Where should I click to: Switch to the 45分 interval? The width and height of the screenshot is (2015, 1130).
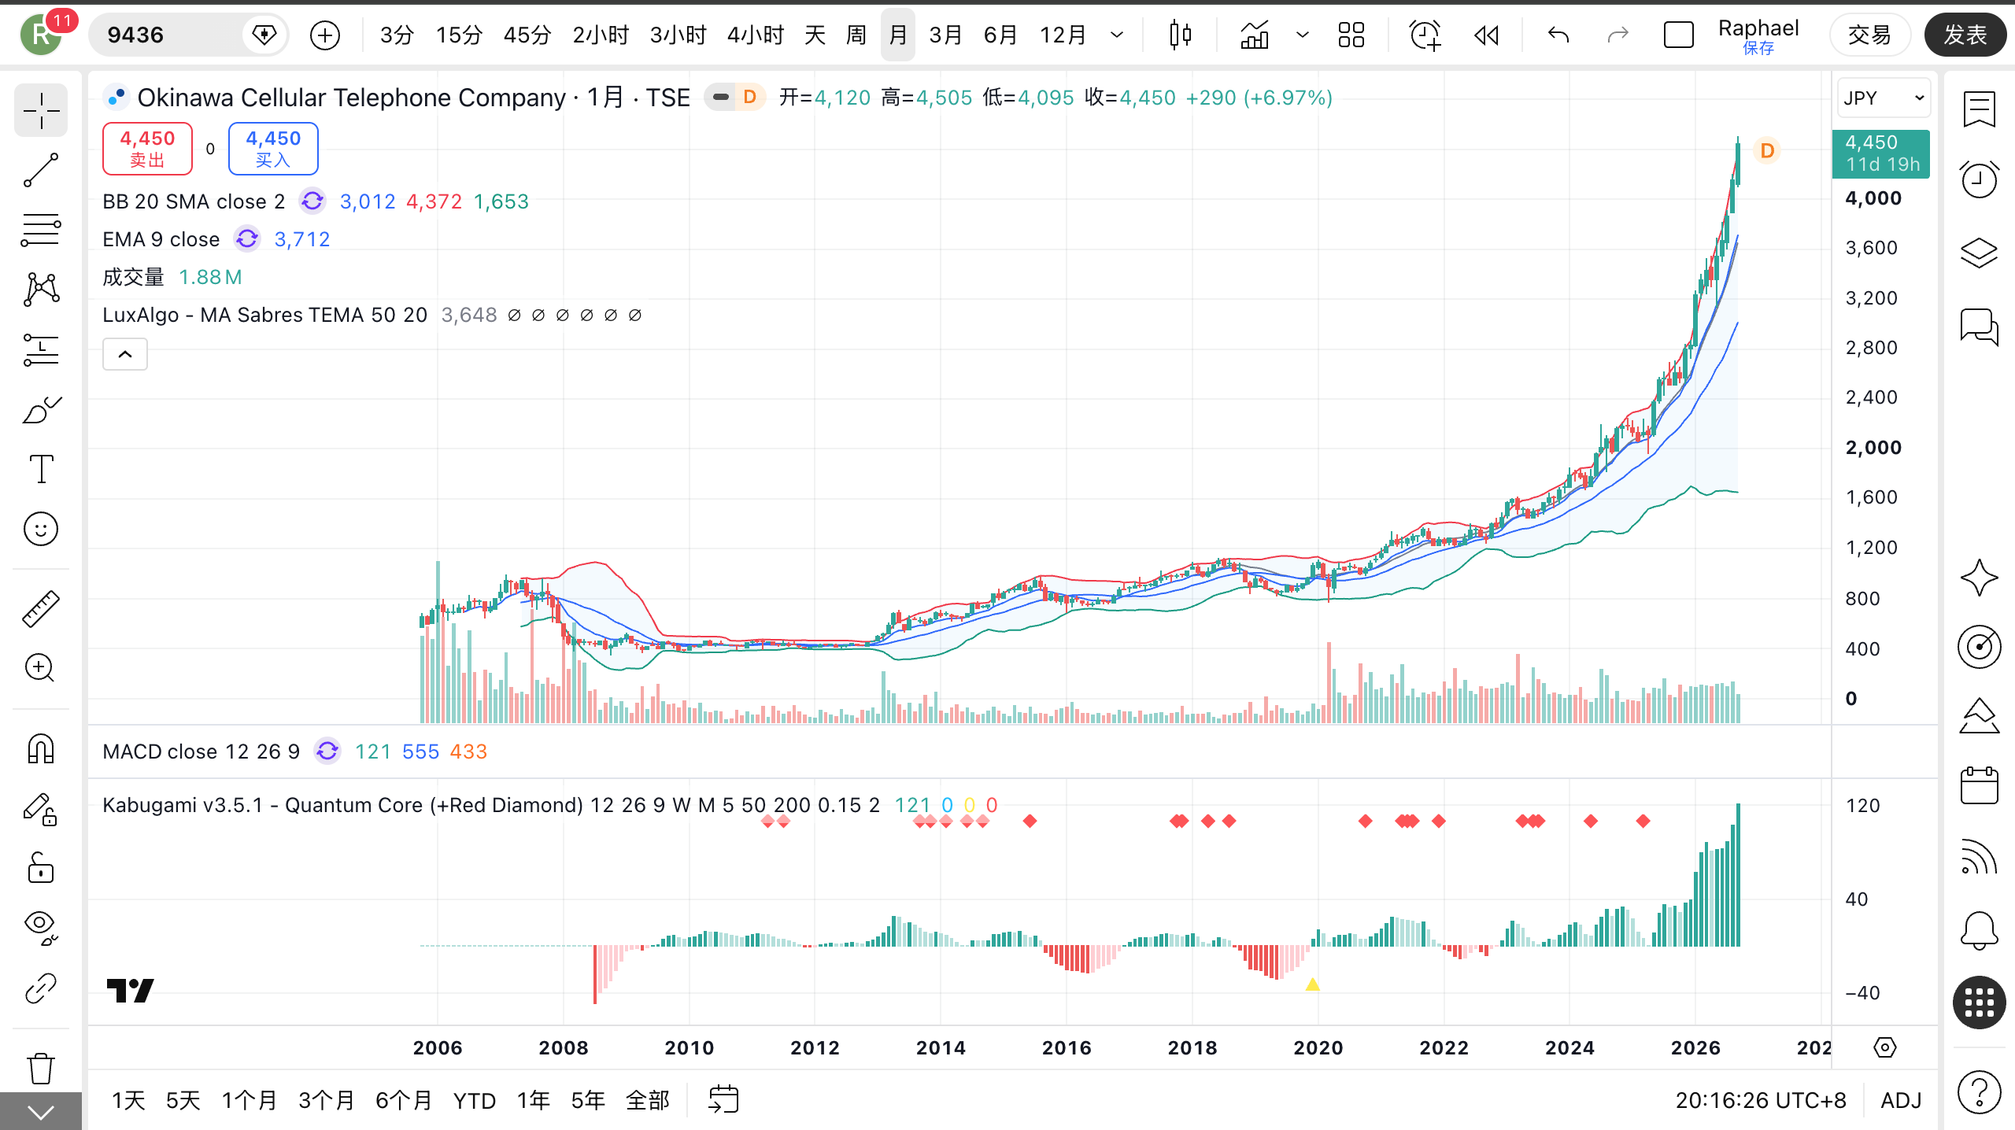527,35
